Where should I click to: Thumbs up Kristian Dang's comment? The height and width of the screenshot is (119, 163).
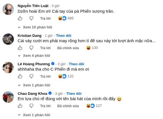pos(20,48)
